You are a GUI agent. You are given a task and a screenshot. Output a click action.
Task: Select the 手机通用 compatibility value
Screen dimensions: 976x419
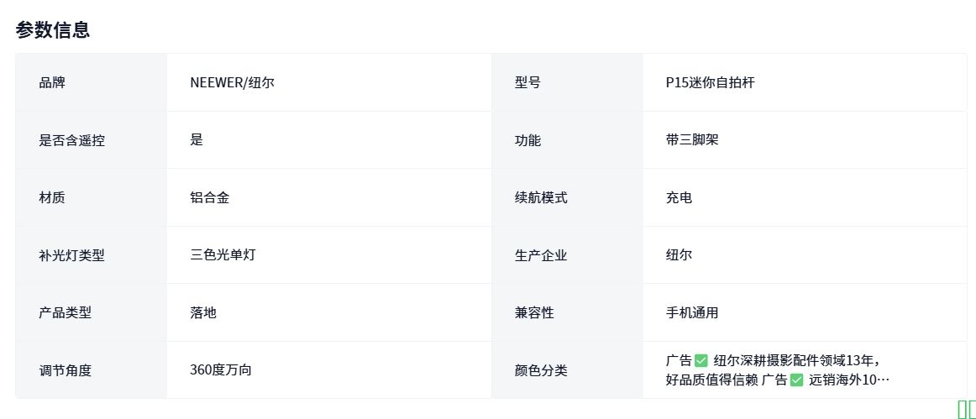692,312
